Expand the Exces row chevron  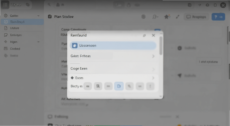coord(153,78)
